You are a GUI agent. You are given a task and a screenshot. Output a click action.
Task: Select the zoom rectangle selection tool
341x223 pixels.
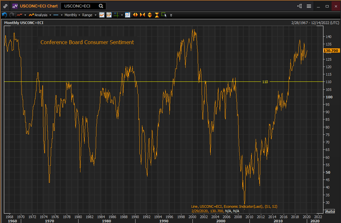pyautogui.click(x=163, y=15)
